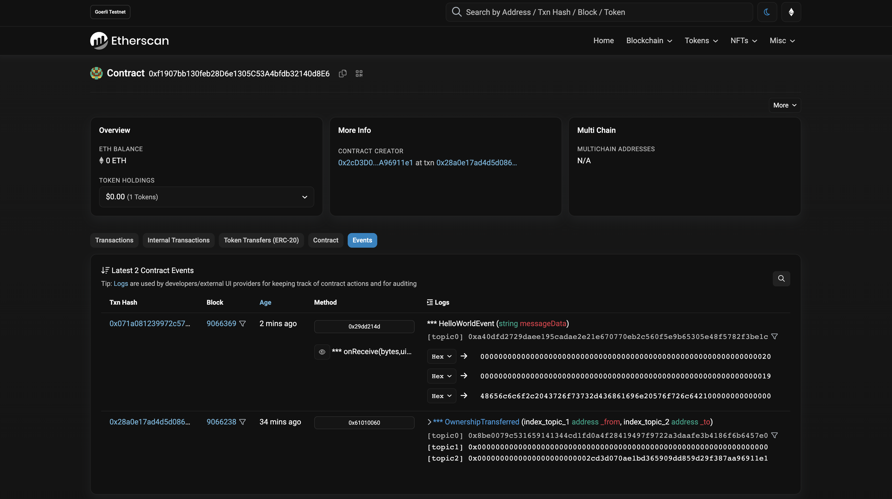892x499 pixels.
Task: Filter events by block 9066238
Action: (242, 422)
